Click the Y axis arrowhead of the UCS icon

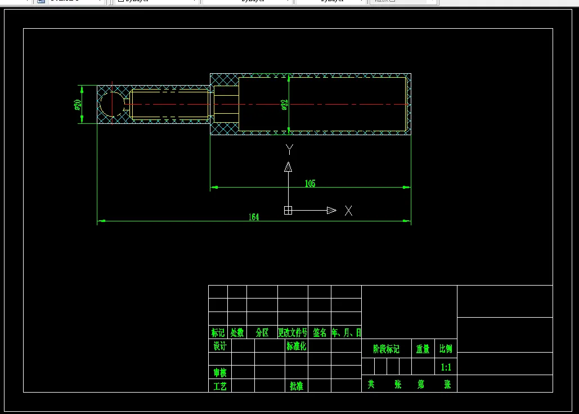[x=288, y=167]
